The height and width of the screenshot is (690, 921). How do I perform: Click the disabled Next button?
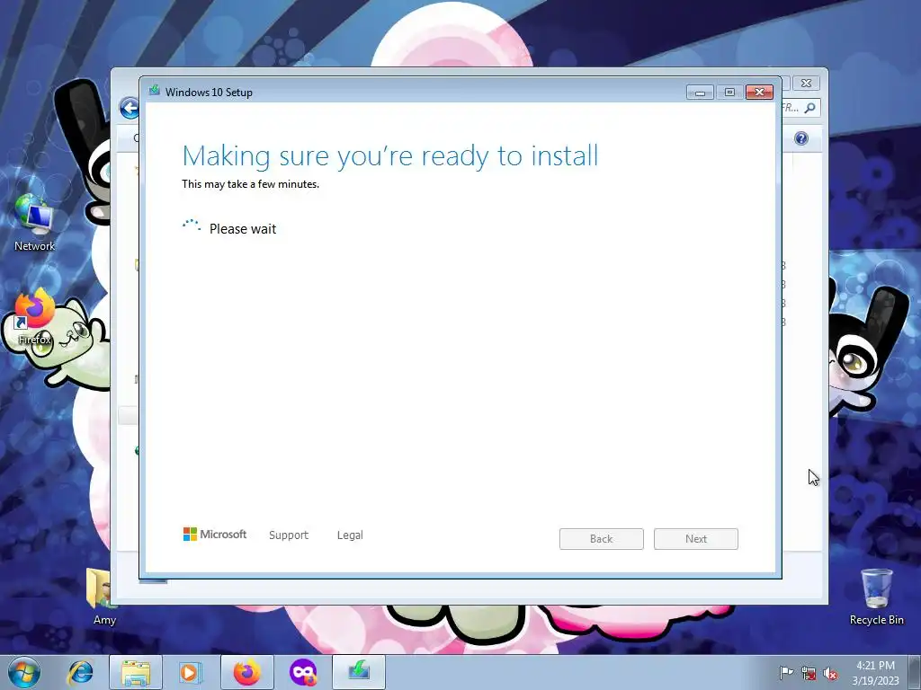click(696, 539)
